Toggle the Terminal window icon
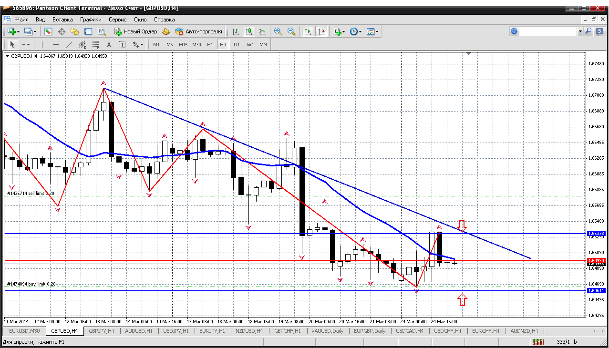 tap(88, 31)
